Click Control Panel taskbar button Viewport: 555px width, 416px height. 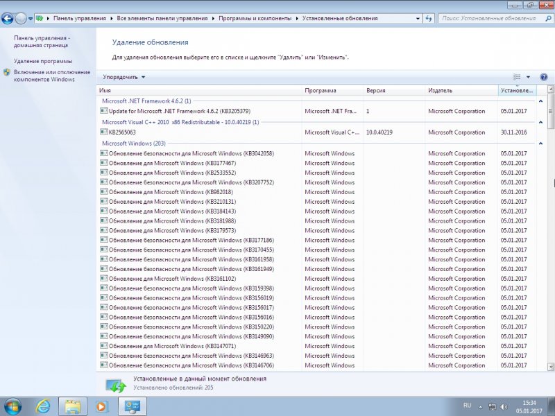coord(132,406)
